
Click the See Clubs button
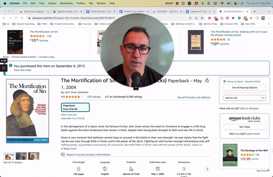pyautogui.click(x=244, y=127)
